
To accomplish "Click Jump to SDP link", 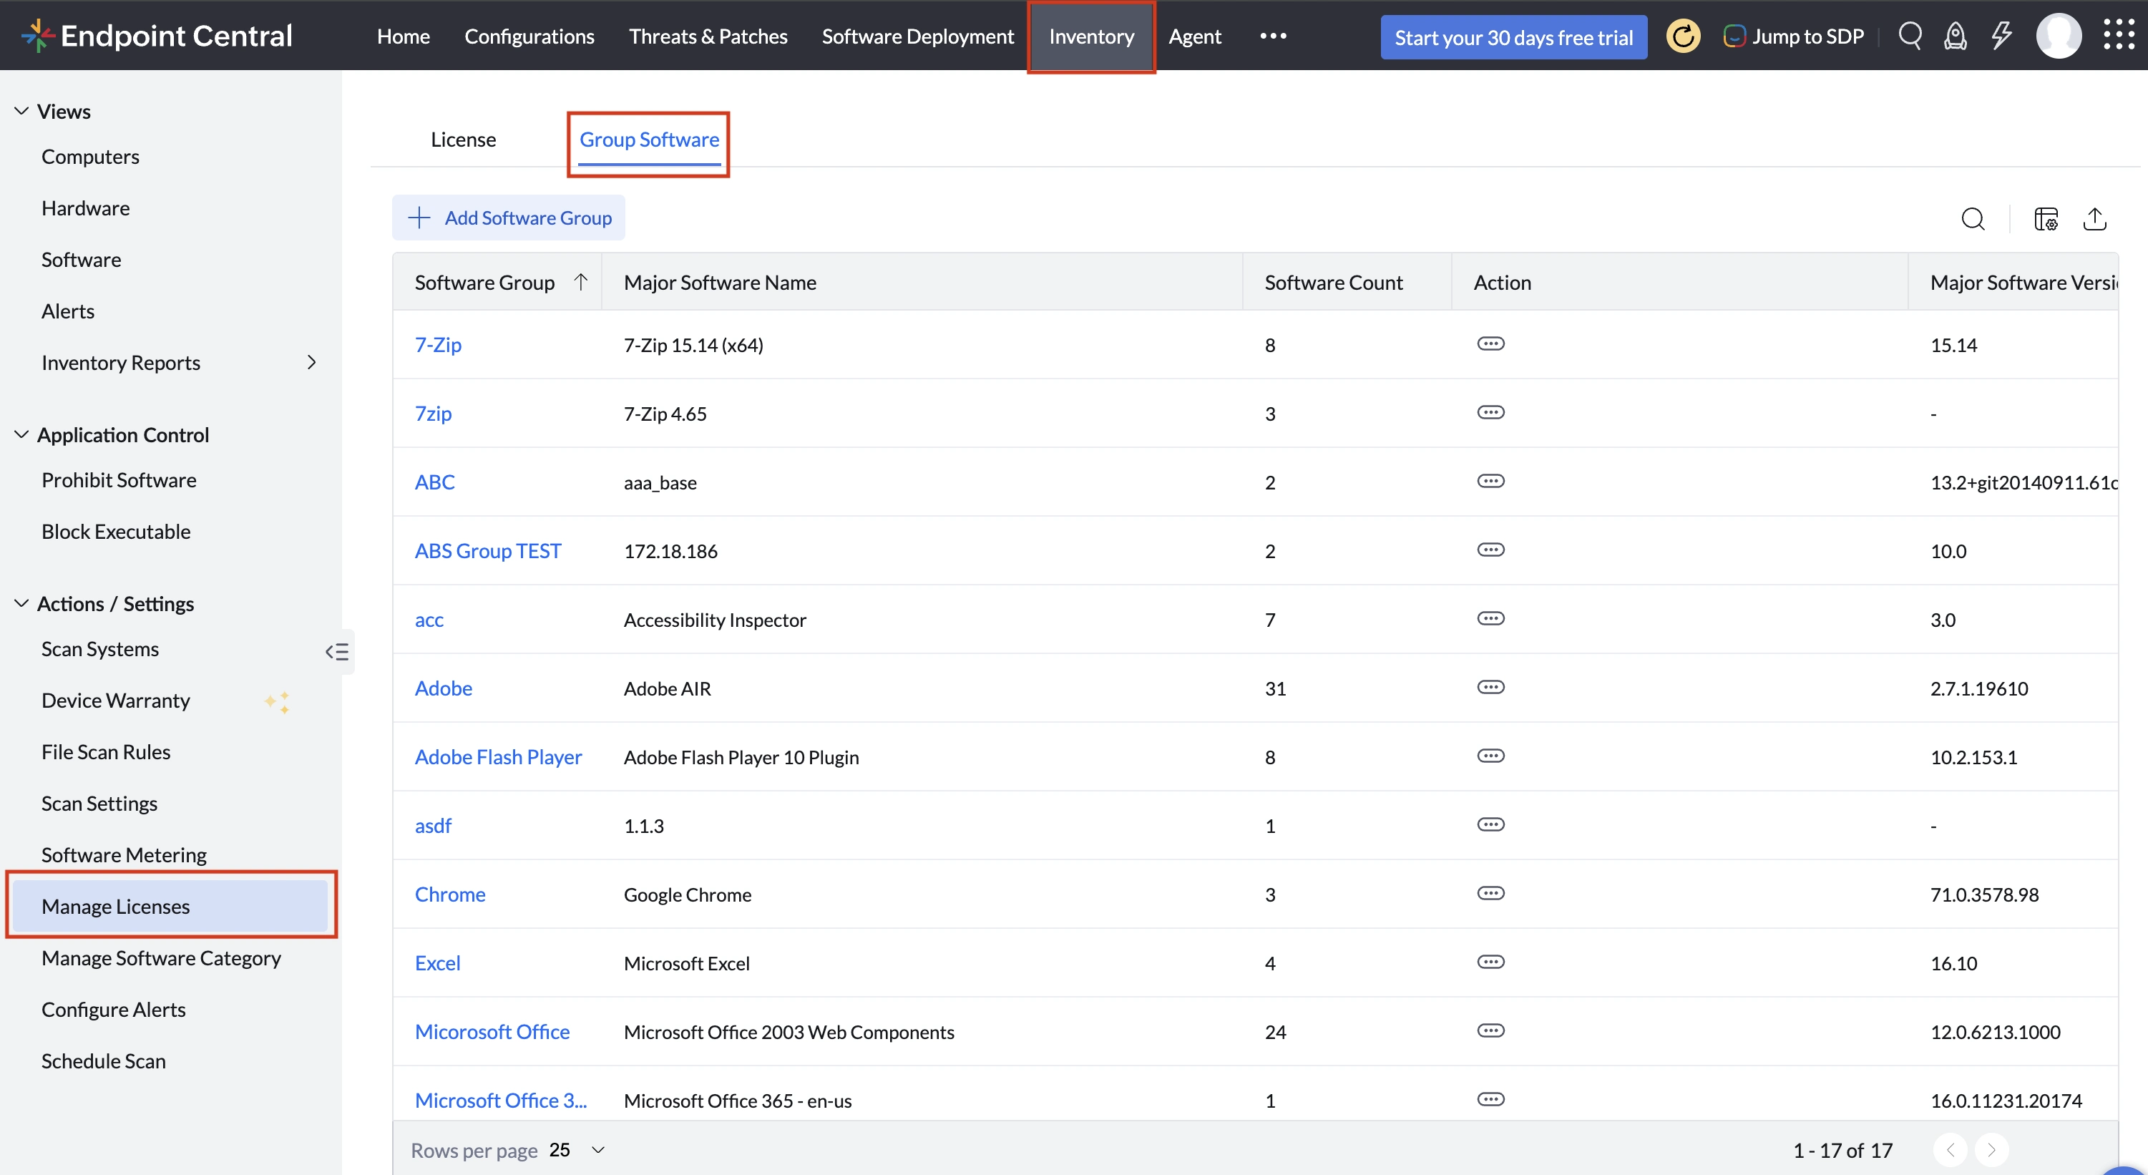I will [1793, 36].
